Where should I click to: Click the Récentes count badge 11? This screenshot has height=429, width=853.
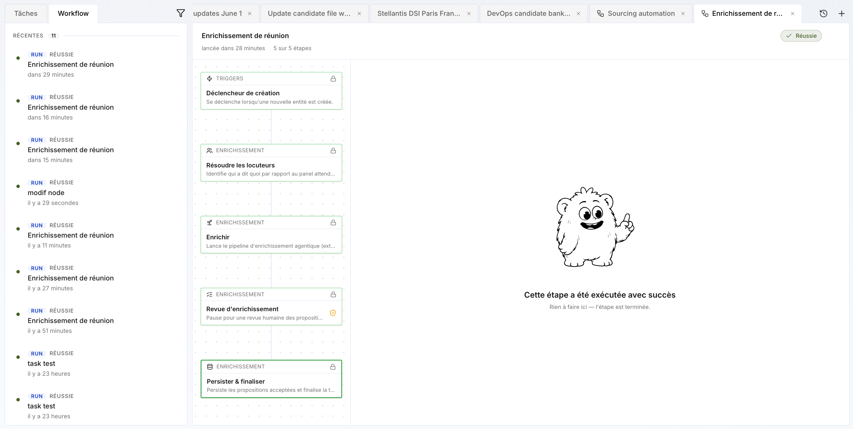click(x=53, y=36)
